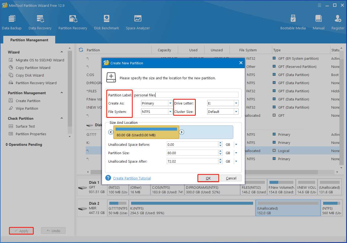The image size is (347, 243).
Task: Sort by File System column header
Action: [x=251, y=50]
